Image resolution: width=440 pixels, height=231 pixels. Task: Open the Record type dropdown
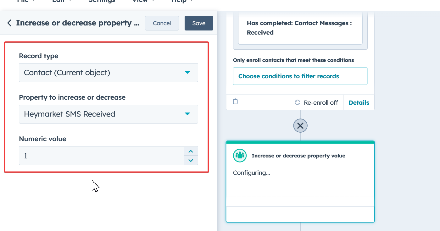pos(108,73)
